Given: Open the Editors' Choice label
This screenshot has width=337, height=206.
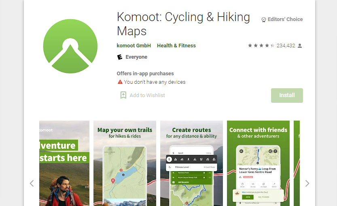Looking at the screenshot, I should click(285, 19).
